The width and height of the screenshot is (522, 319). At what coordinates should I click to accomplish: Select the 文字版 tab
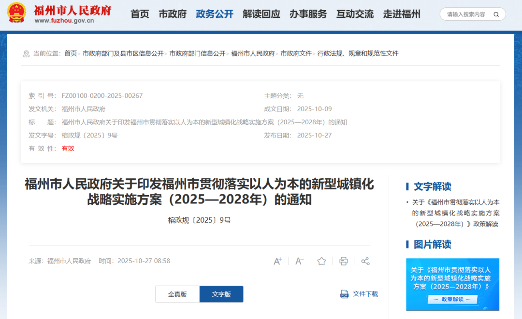[x=221, y=294]
